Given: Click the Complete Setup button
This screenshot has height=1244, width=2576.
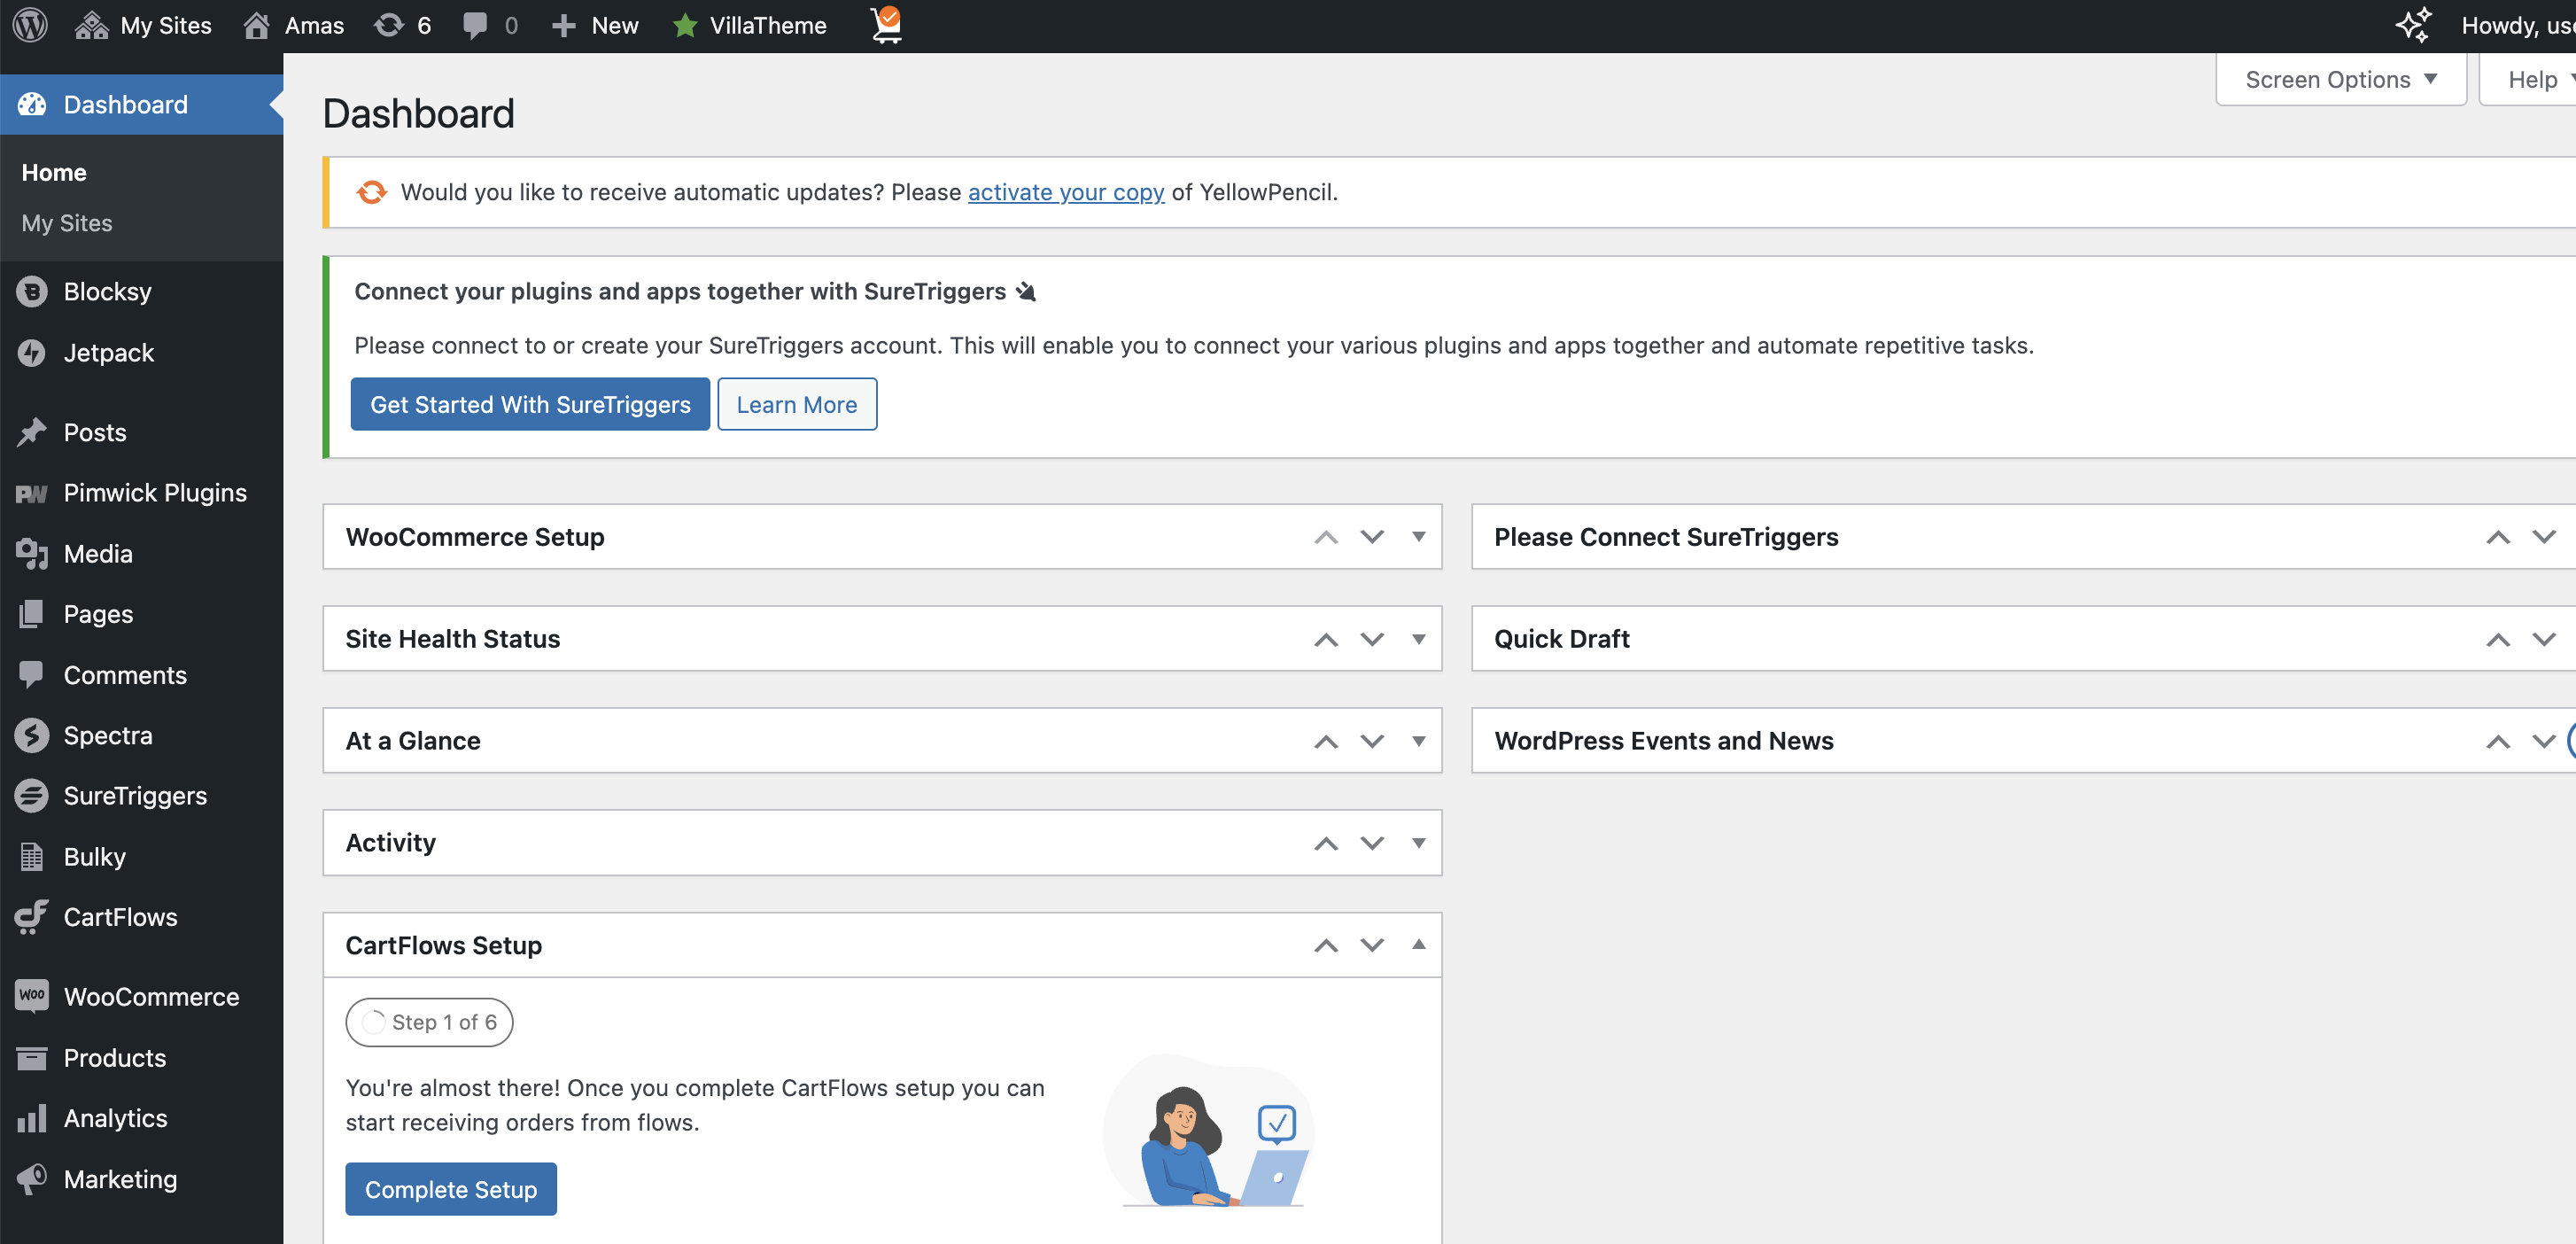Looking at the screenshot, I should click(451, 1189).
